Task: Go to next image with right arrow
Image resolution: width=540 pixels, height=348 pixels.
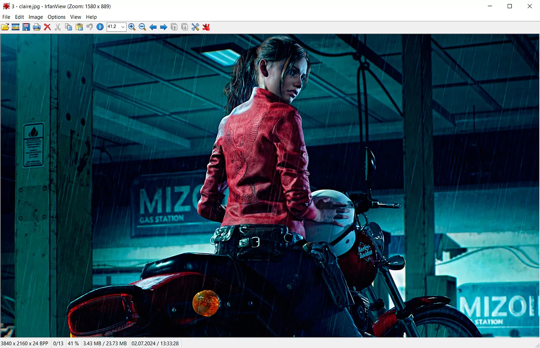Action: point(164,27)
